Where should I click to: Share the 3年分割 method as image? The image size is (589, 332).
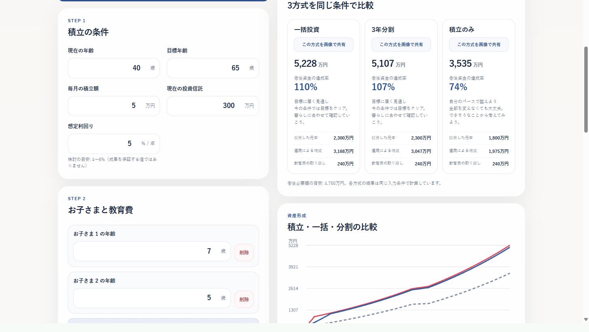pos(401,44)
